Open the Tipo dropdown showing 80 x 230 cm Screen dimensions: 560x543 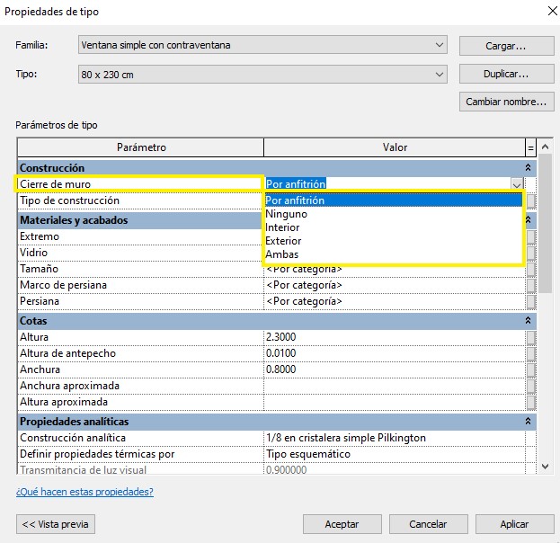pos(439,75)
